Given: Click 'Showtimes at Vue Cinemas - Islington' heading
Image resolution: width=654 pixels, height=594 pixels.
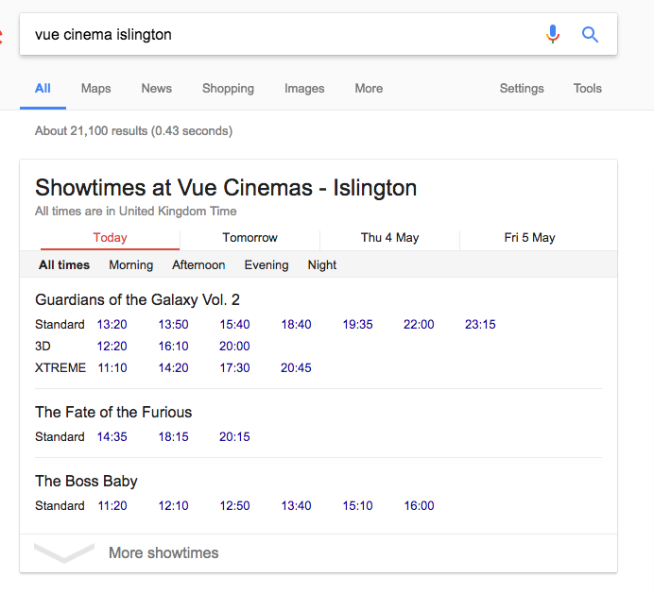Looking at the screenshot, I should [226, 188].
